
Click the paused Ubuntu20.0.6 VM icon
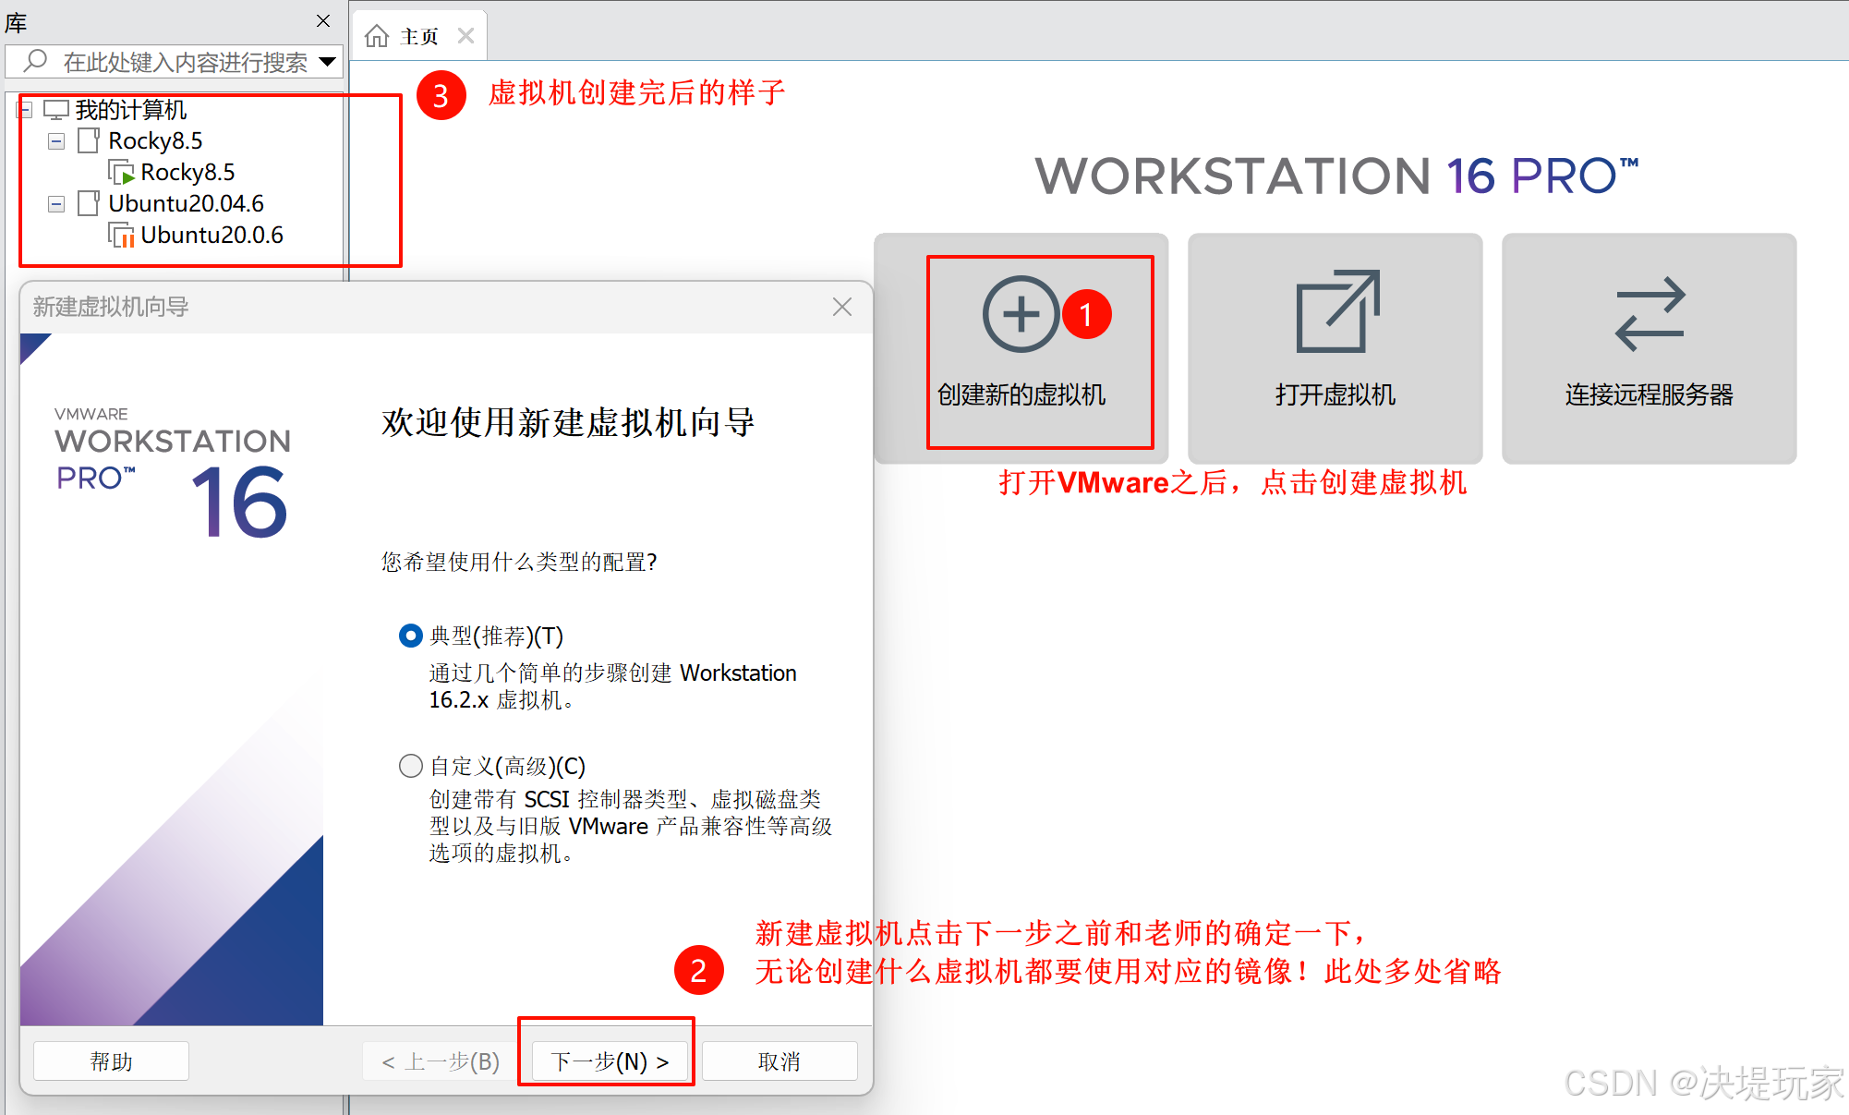click(x=121, y=236)
